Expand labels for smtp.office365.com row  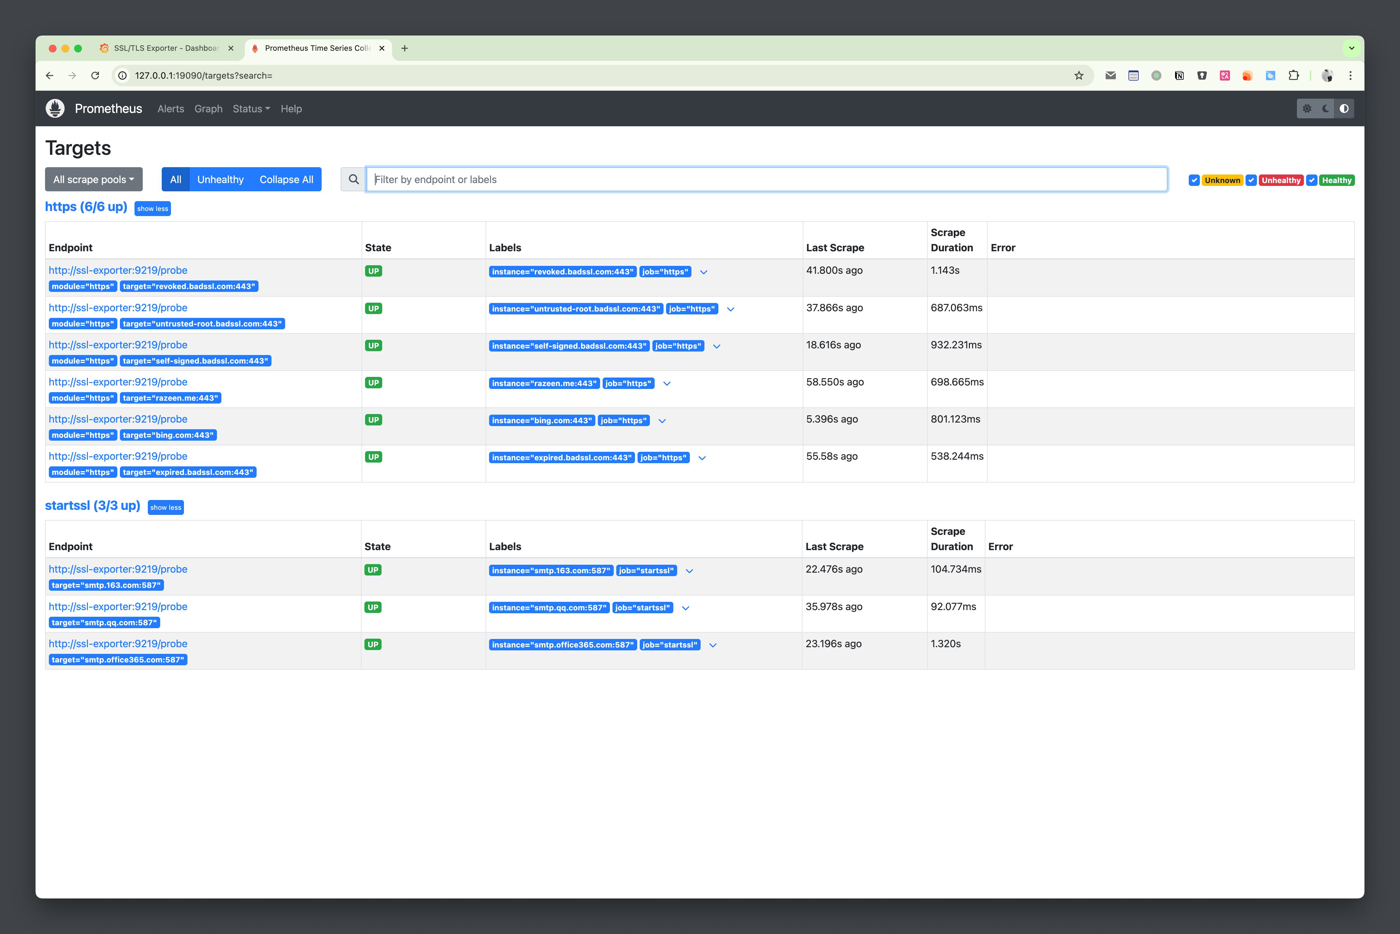click(x=713, y=645)
